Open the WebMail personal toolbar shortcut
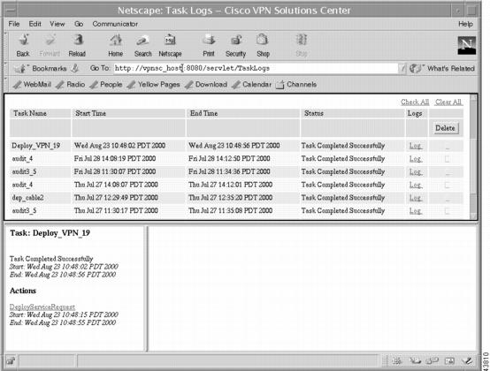The width and height of the screenshot is (490, 371). (x=32, y=84)
